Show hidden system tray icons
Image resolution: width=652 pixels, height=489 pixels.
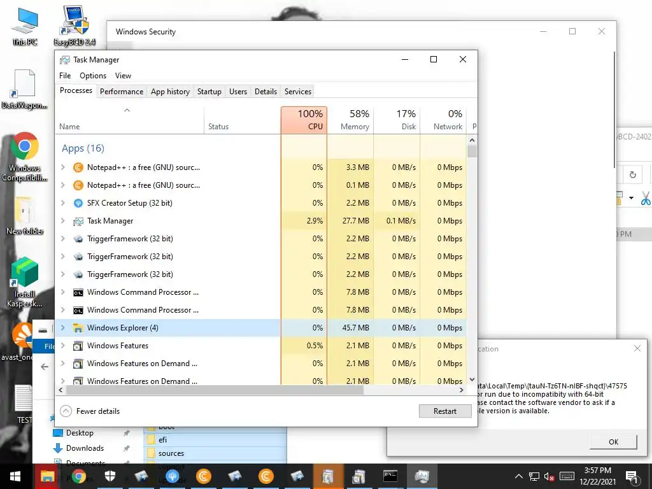click(x=518, y=476)
